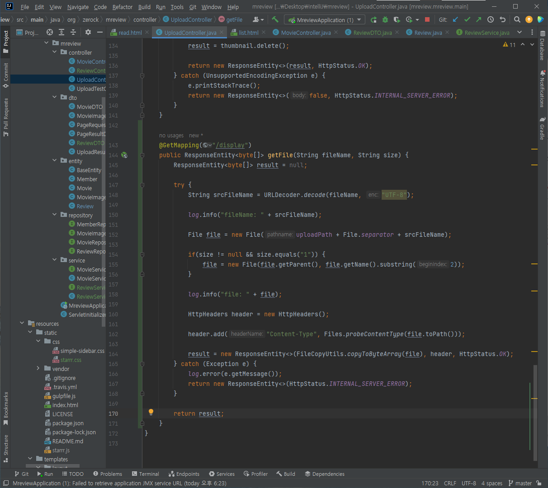Show Git history clock icon
Image resolution: width=548 pixels, height=488 pixels.
491,19
